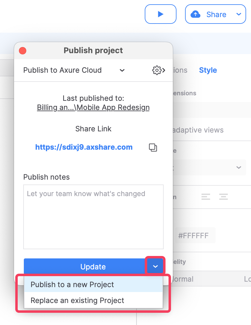
Task: Click the #FFFFFF color hex field
Action: click(x=193, y=236)
